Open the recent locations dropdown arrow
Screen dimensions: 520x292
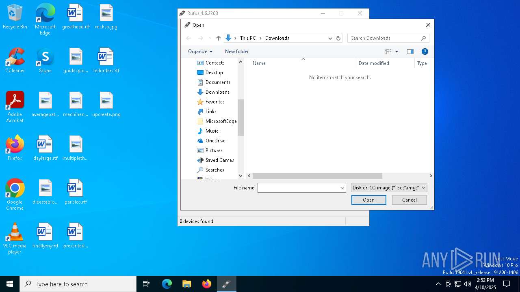(x=210, y=38)
